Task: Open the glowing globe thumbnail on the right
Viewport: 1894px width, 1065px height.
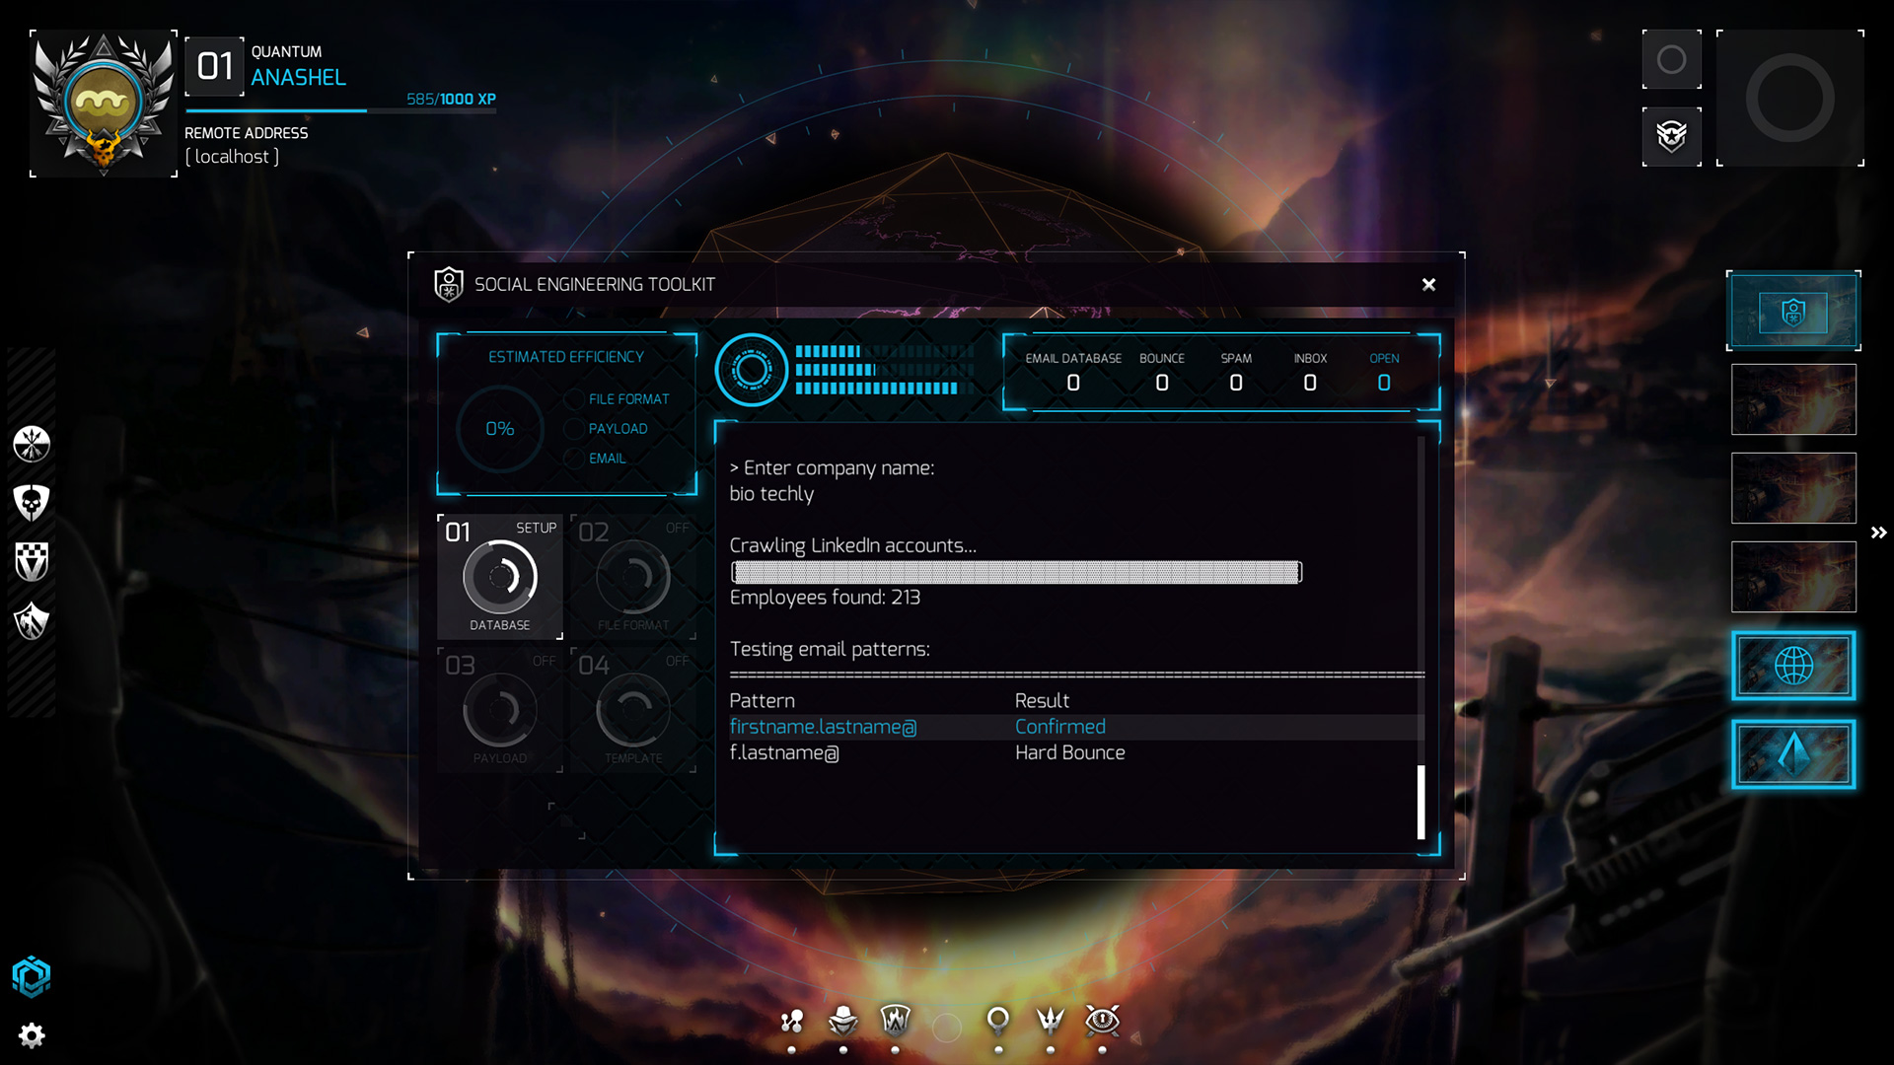Action: click(1793, 666)
